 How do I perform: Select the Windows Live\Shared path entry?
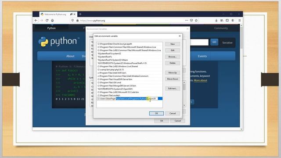pos(130,66)
